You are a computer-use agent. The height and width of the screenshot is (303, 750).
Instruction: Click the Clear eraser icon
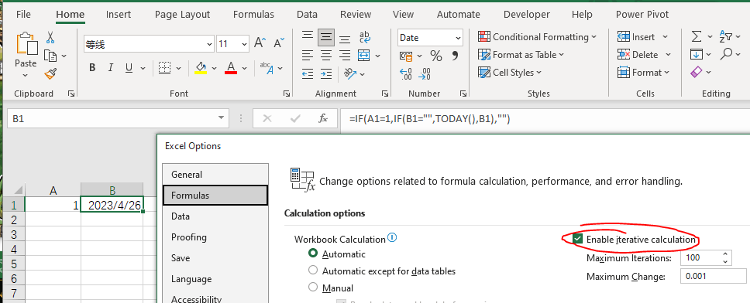(x=697, y=72)
